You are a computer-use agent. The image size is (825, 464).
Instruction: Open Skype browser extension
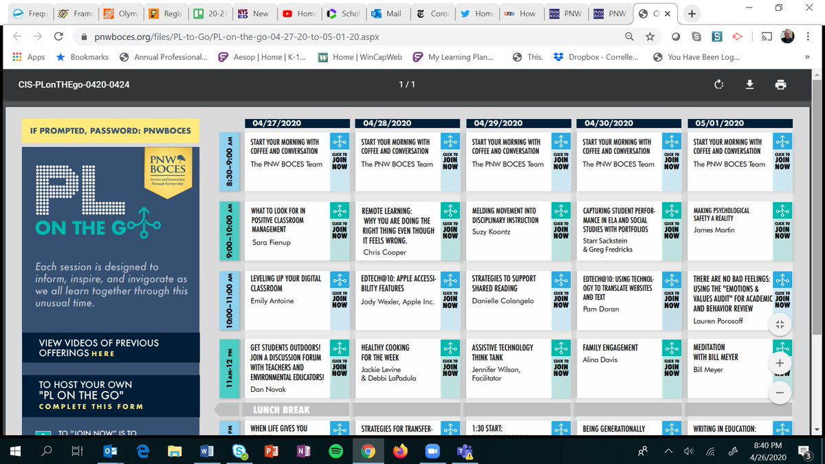click(696, 36)
